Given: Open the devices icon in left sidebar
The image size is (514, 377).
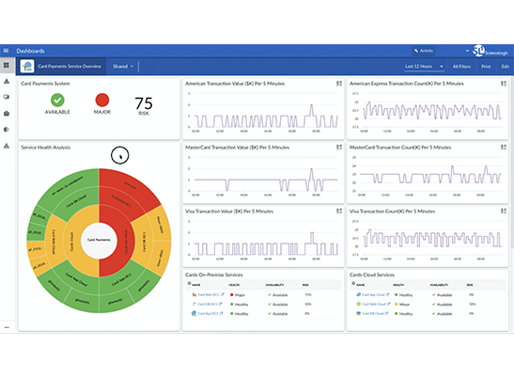Looking at the screenshot, I should [x=7, y=97].
